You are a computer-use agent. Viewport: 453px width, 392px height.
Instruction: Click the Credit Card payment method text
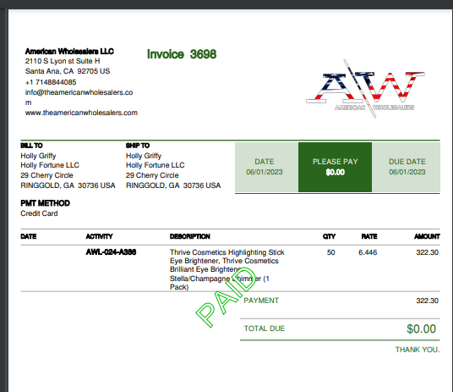39,213
